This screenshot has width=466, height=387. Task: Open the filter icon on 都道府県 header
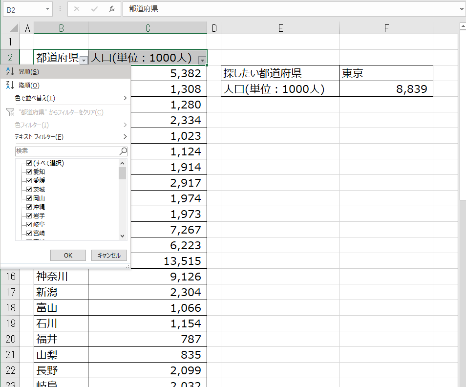point(84,59)
